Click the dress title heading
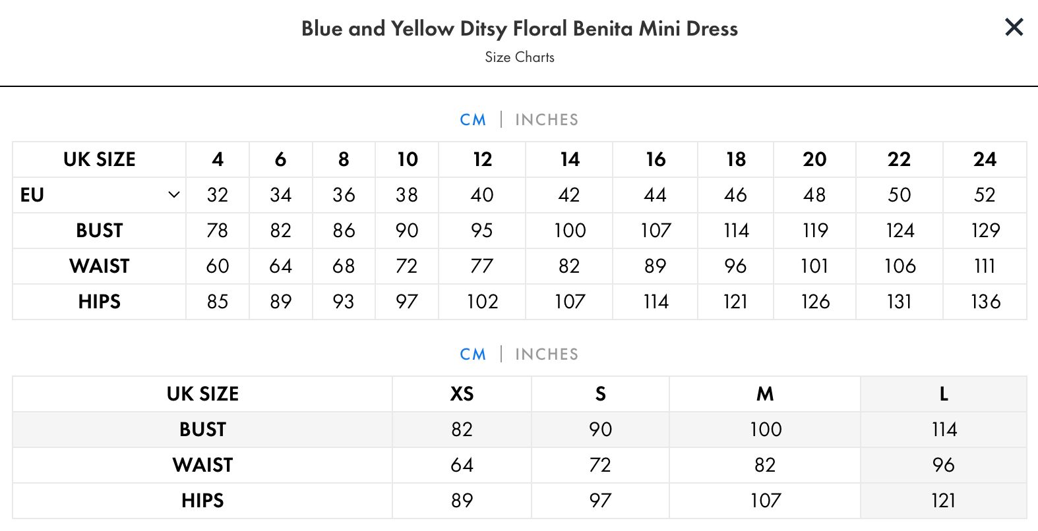Viewport: 1038px width, 531px height. [520, 28]
